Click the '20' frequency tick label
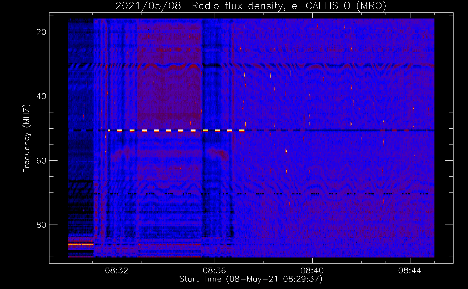Image resolution: width=468 pixels, height=289 pixels. pyautogui.click(x=41, y=32)
